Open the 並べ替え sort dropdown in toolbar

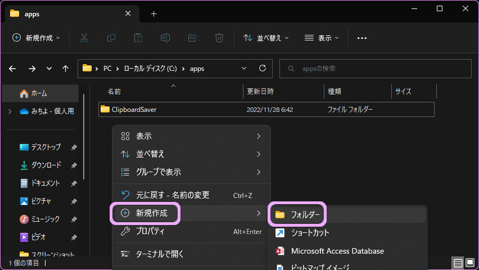pyautogui.click(x=266, y=38)
